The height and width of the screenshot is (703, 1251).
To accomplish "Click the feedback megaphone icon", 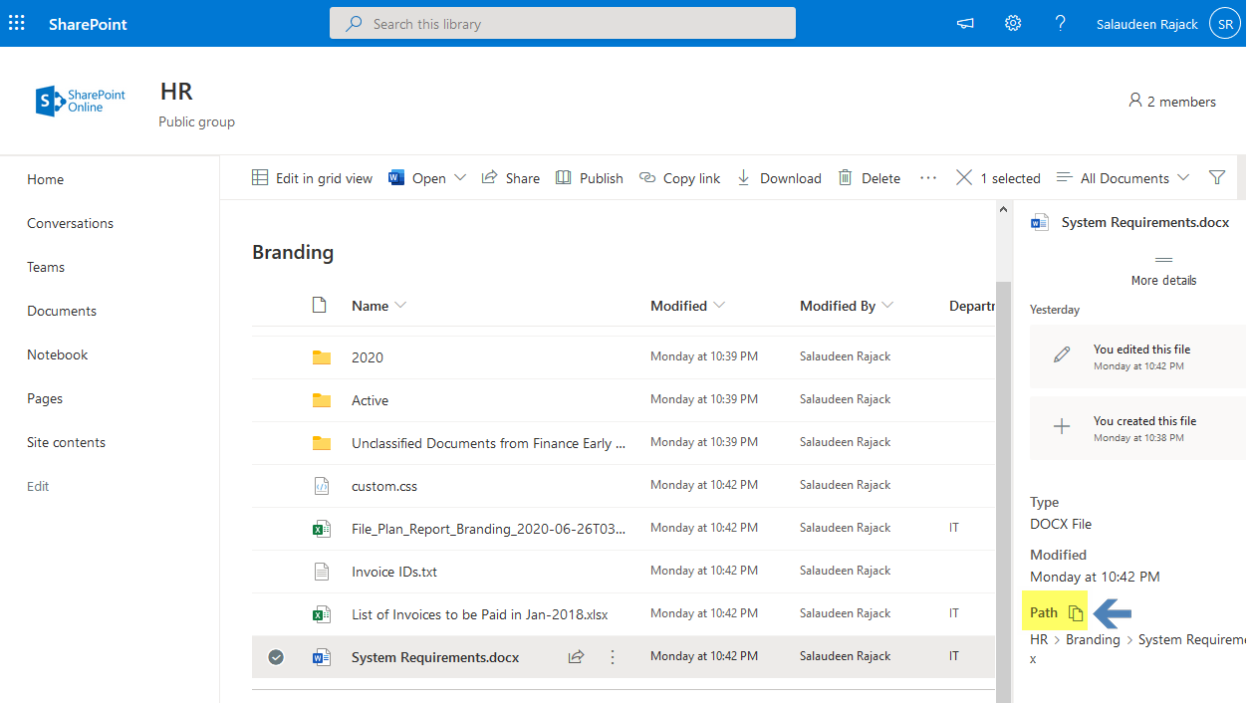I will coord(964,22).
